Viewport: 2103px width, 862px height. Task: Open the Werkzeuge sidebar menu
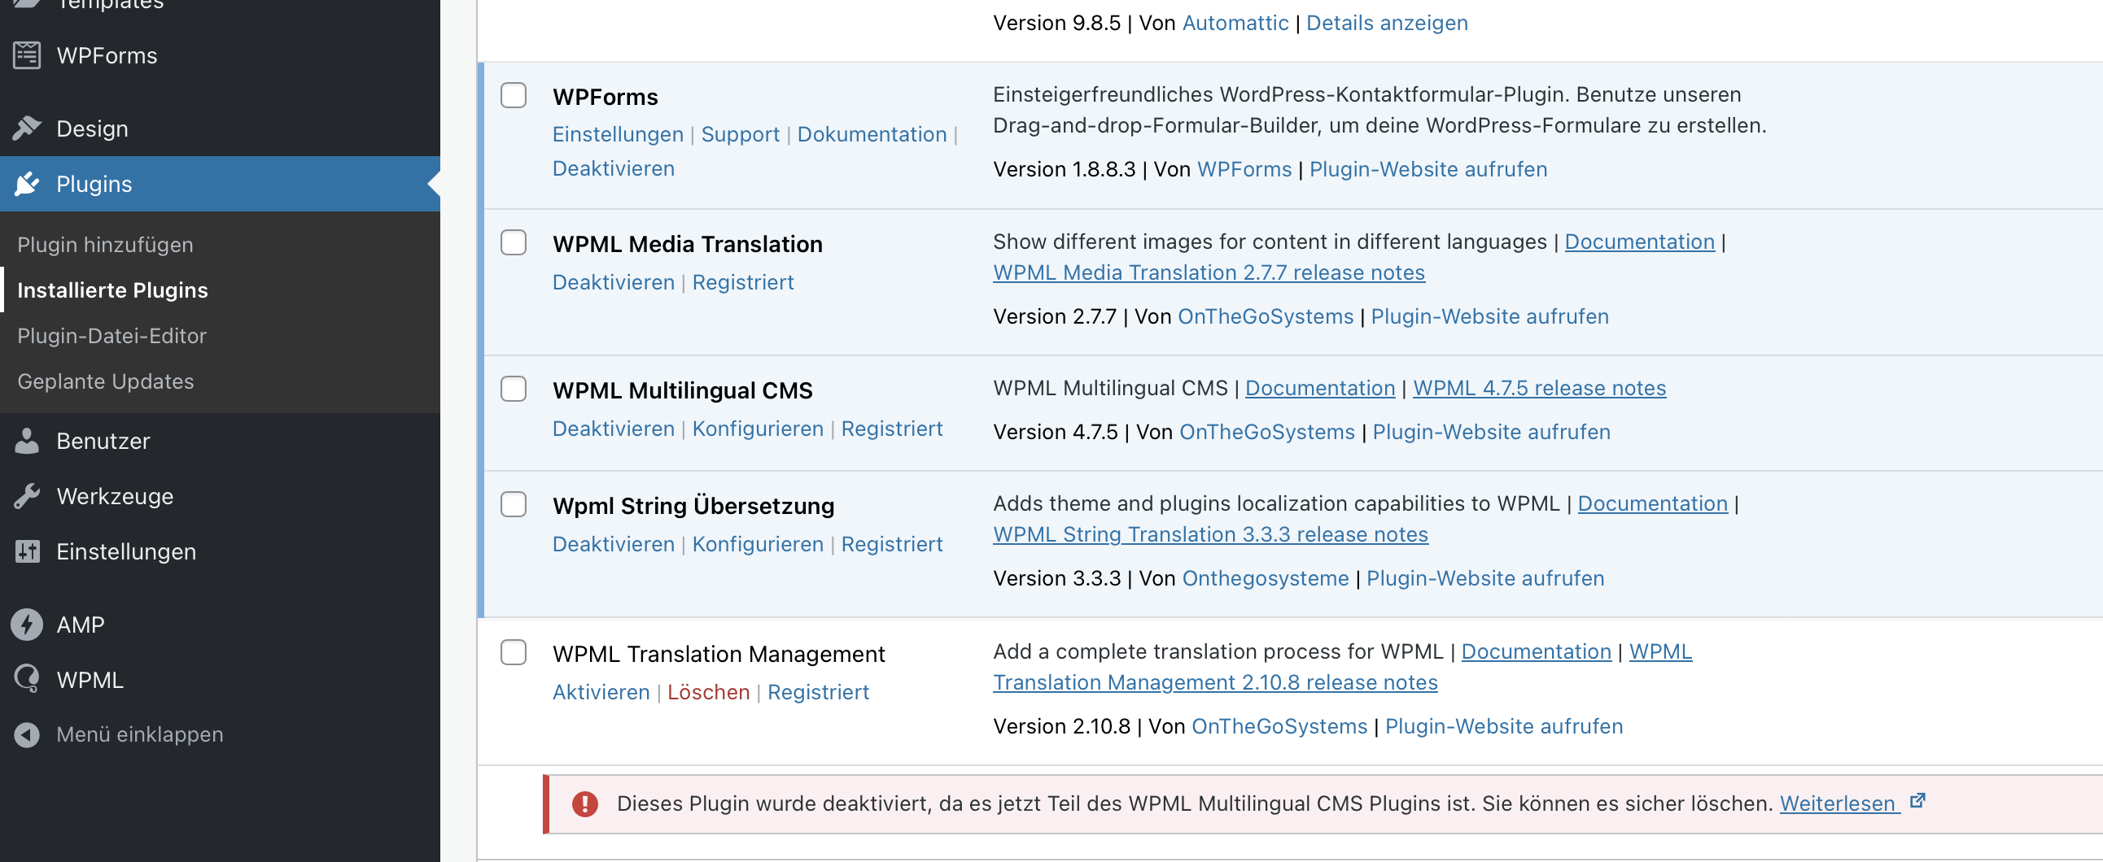click(220, 496)
